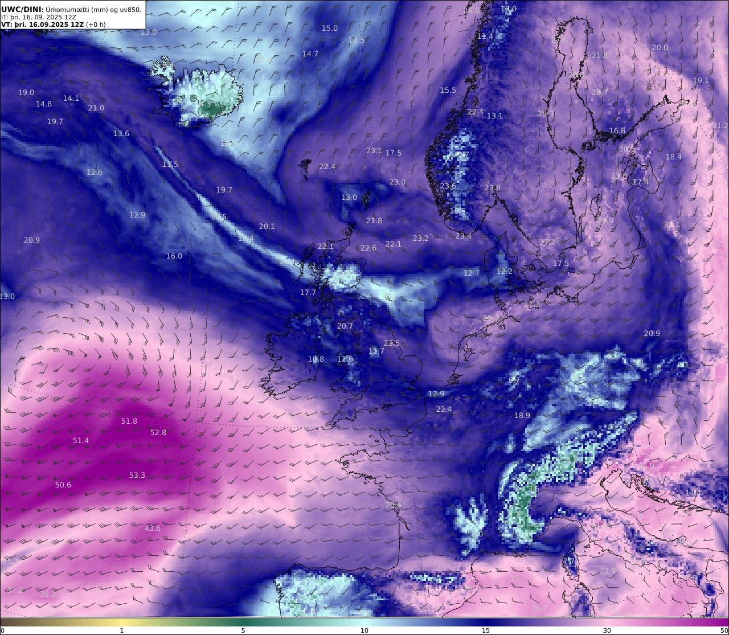This screenshot has width=729, height=635.
Task: Click the 'UWC/DINI' title label
Action: tap(21, 9)
